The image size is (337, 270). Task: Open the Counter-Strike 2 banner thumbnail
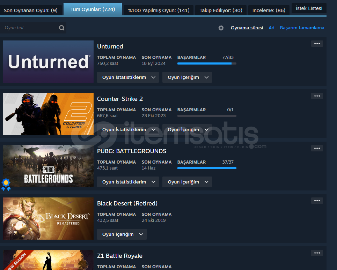point(48,114)
